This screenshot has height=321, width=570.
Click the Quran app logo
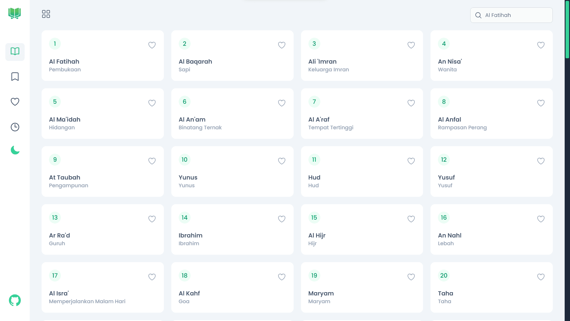click(15, 13)
